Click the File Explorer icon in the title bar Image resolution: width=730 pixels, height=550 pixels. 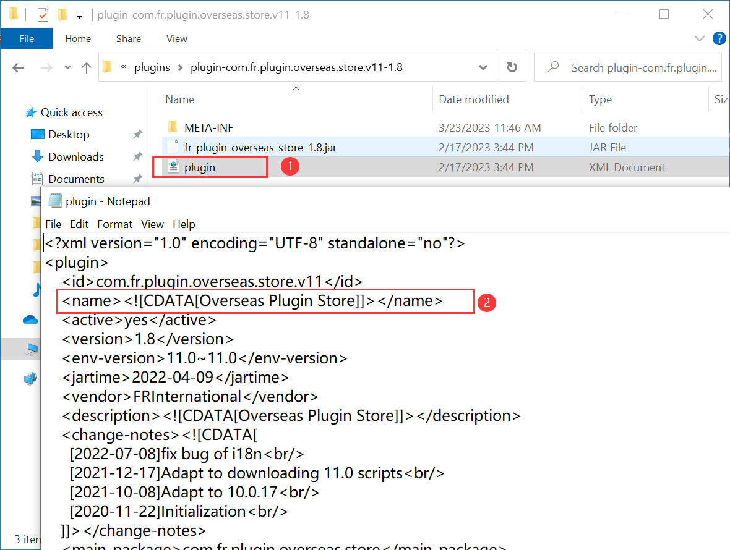(x=12, y=13)
